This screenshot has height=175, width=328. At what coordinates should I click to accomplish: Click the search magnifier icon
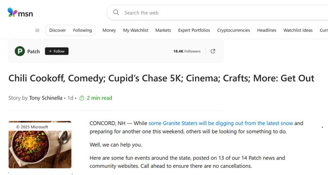pyautogui.click(x=116, y=12)
